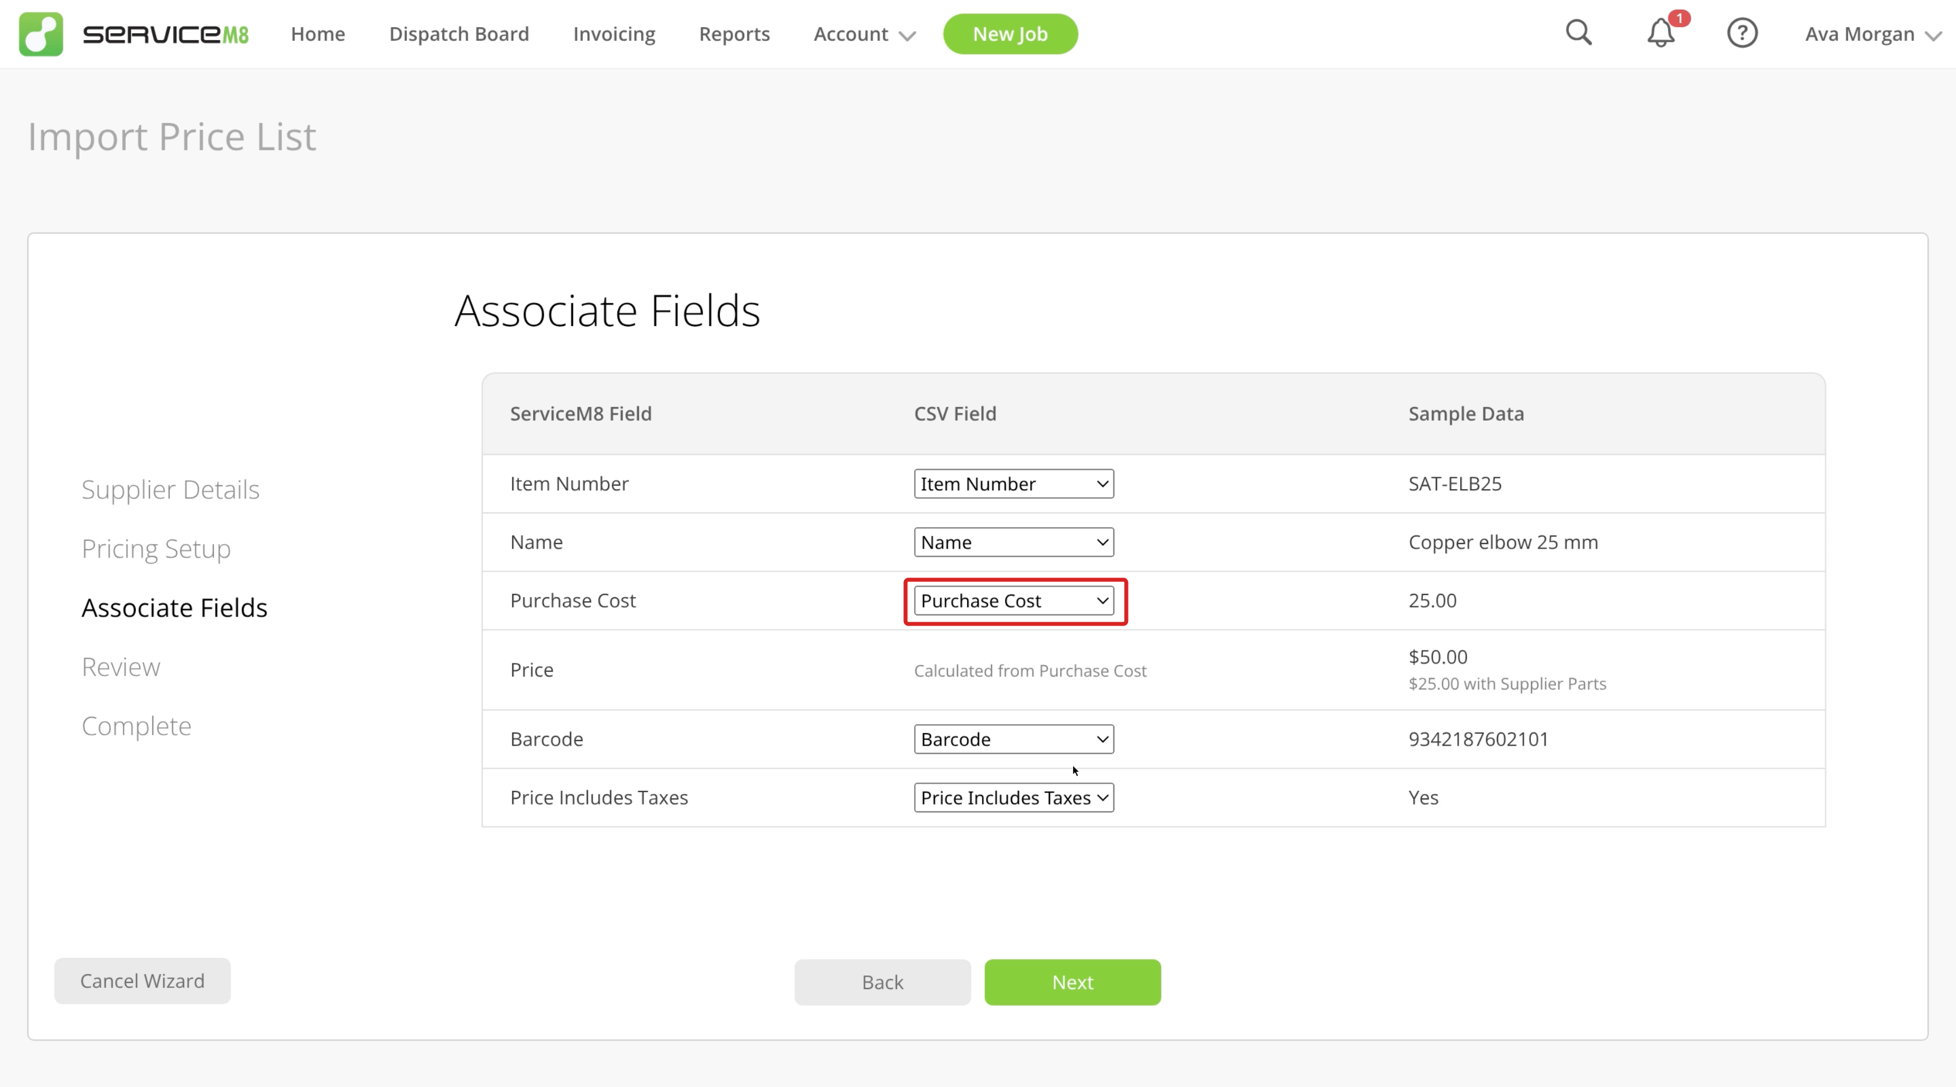Open the Item Number CSV field dropdown
The height and width of the screenshot is (1087, 1956).
[1014, 484]
